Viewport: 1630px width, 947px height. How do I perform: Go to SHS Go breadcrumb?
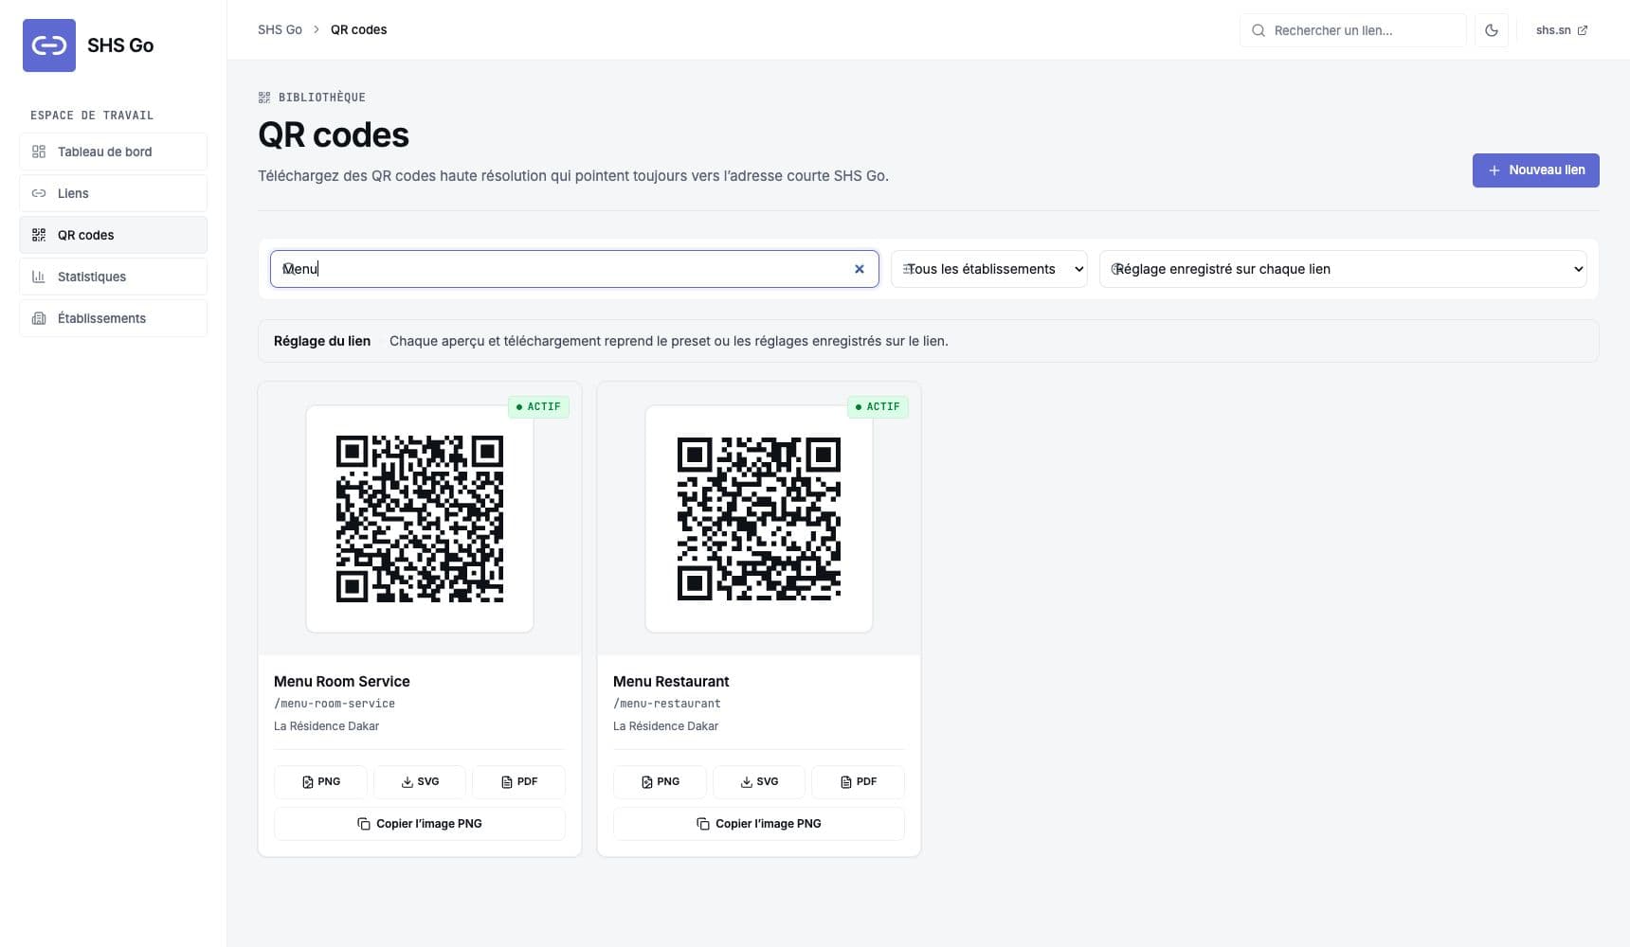280,29
